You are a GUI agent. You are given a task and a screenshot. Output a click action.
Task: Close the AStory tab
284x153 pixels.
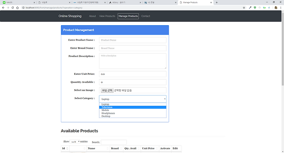(140, 2)
